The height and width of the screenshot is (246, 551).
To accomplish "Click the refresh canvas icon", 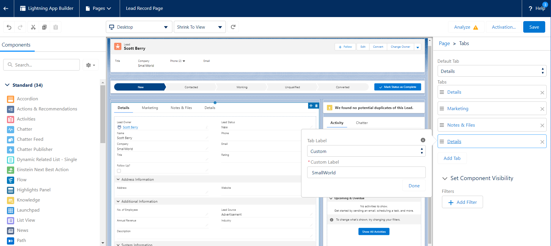I will pos(233,27).
